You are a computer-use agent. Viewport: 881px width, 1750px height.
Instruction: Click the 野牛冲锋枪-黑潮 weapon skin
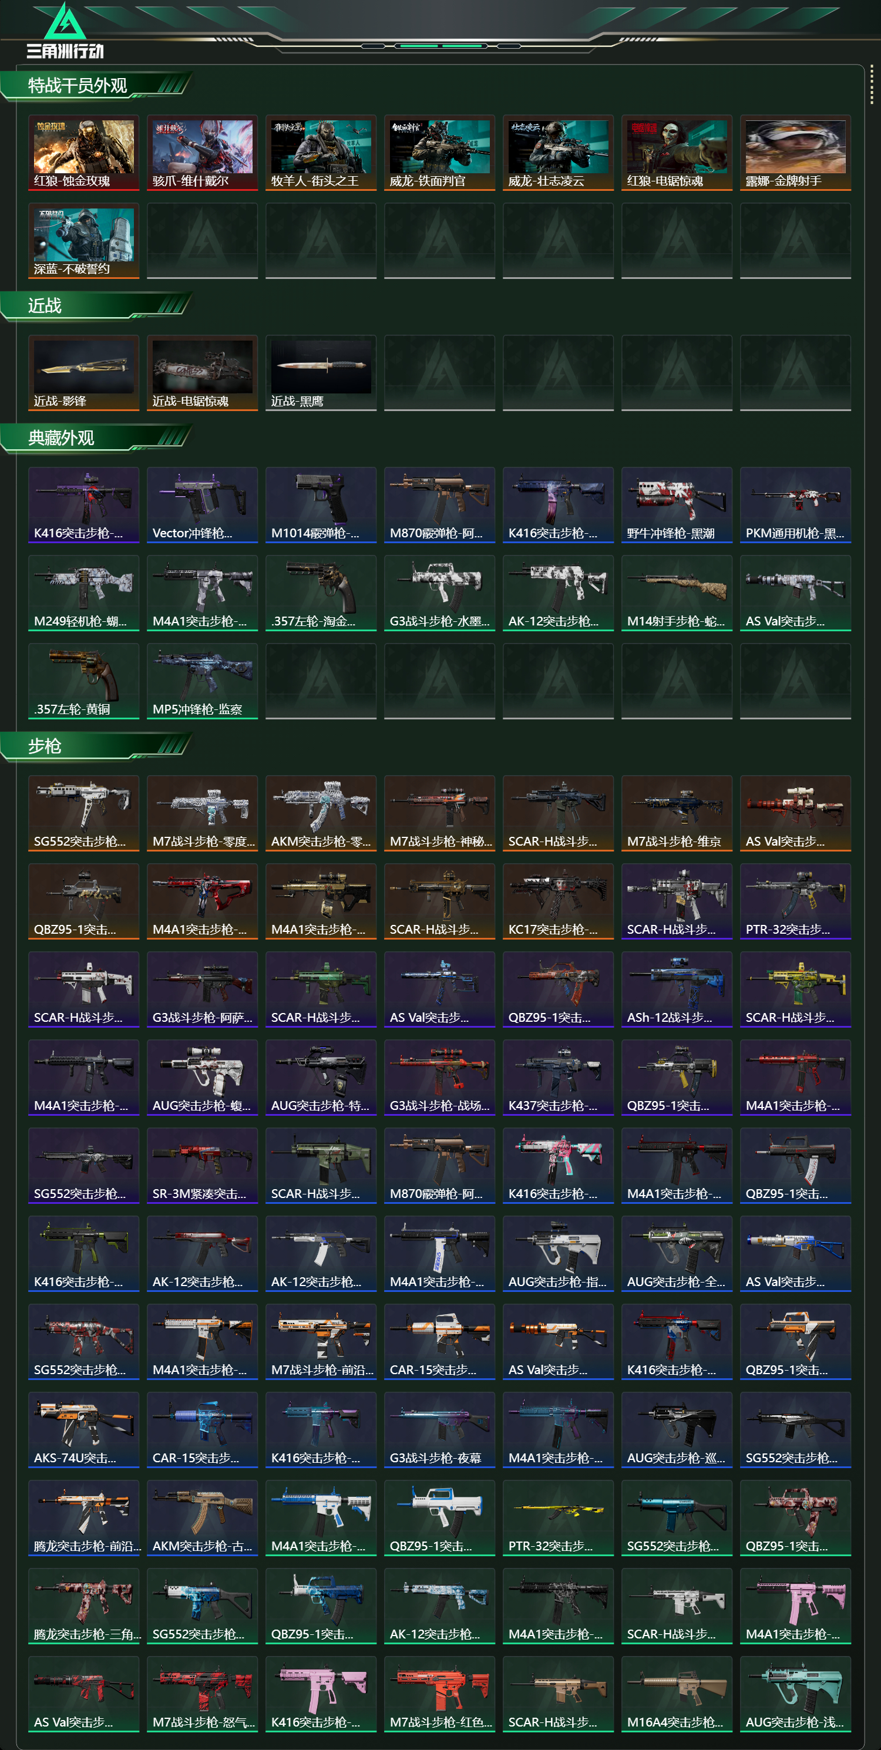click(677, 505)
